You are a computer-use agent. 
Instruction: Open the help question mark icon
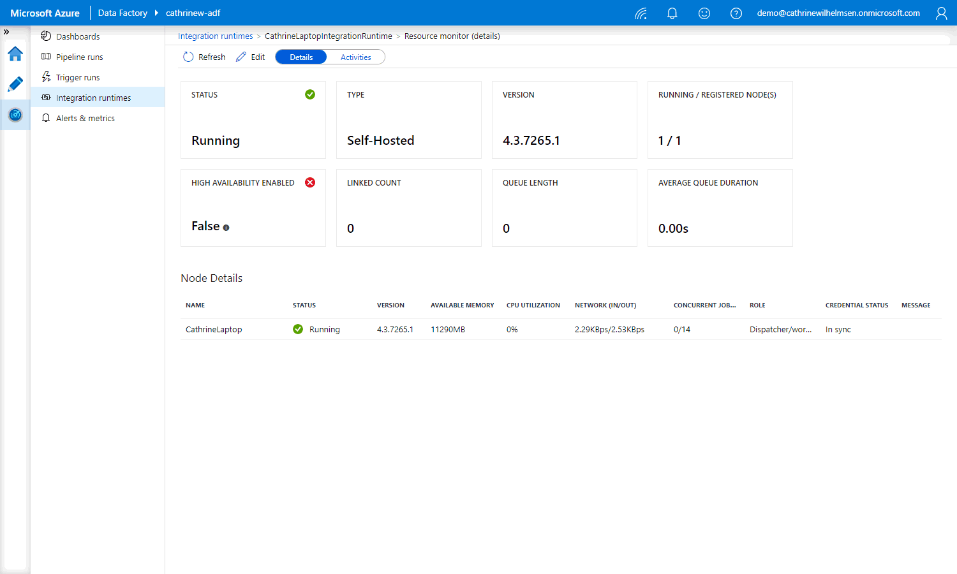736,13
